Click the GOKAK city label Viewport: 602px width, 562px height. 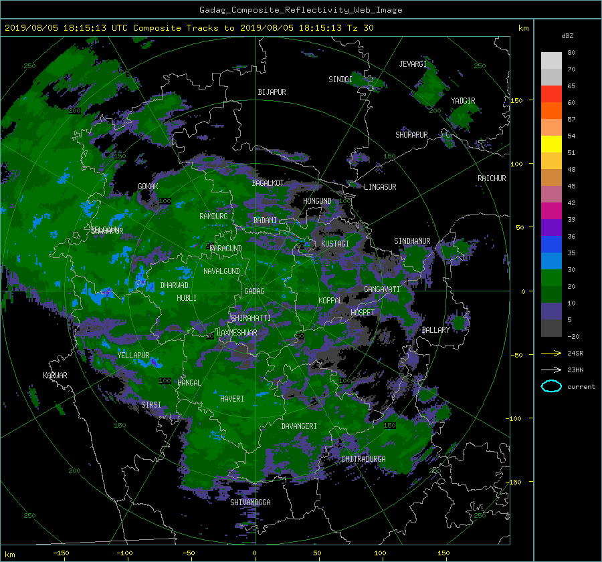click(x=148, y=186)
